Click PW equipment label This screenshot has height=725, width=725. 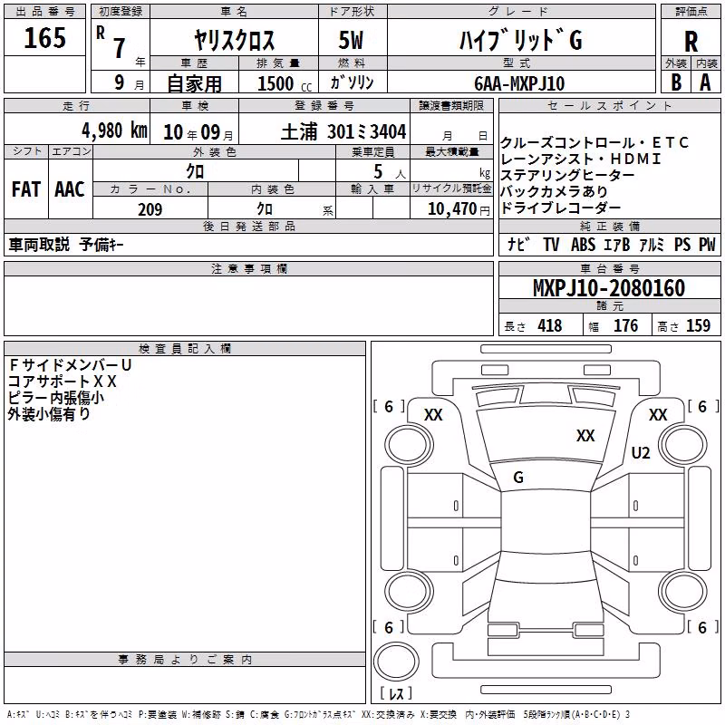pyautogui.click(x=707, y=244)
